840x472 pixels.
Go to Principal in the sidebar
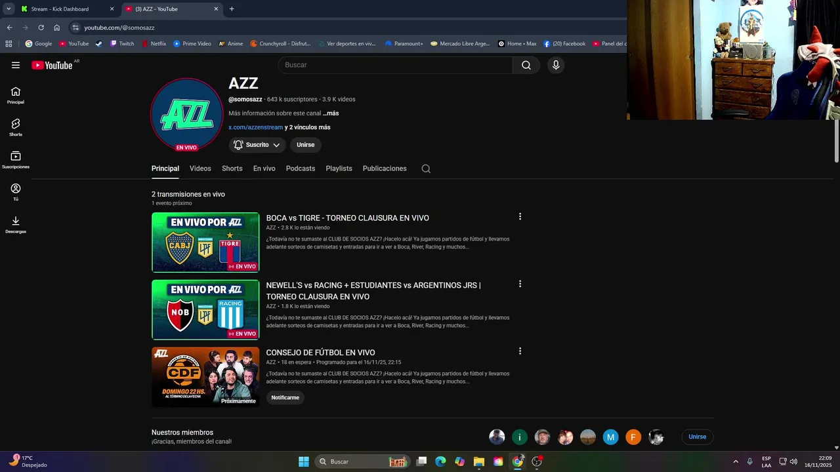[x=16, y=96]
